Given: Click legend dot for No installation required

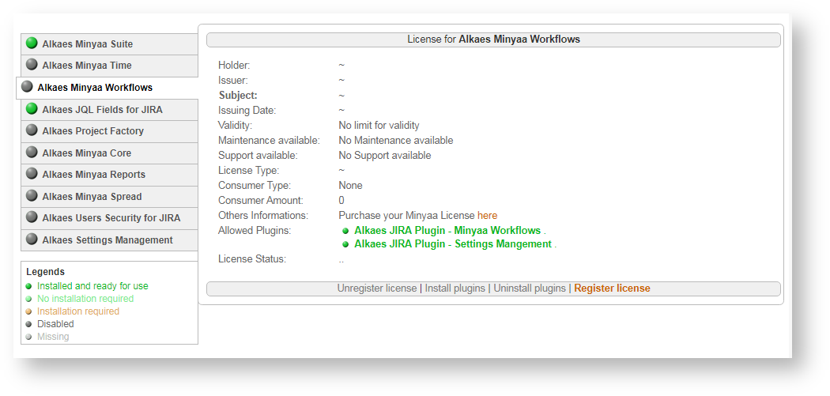Looking at the screenshot, I should tap(29, 299).
